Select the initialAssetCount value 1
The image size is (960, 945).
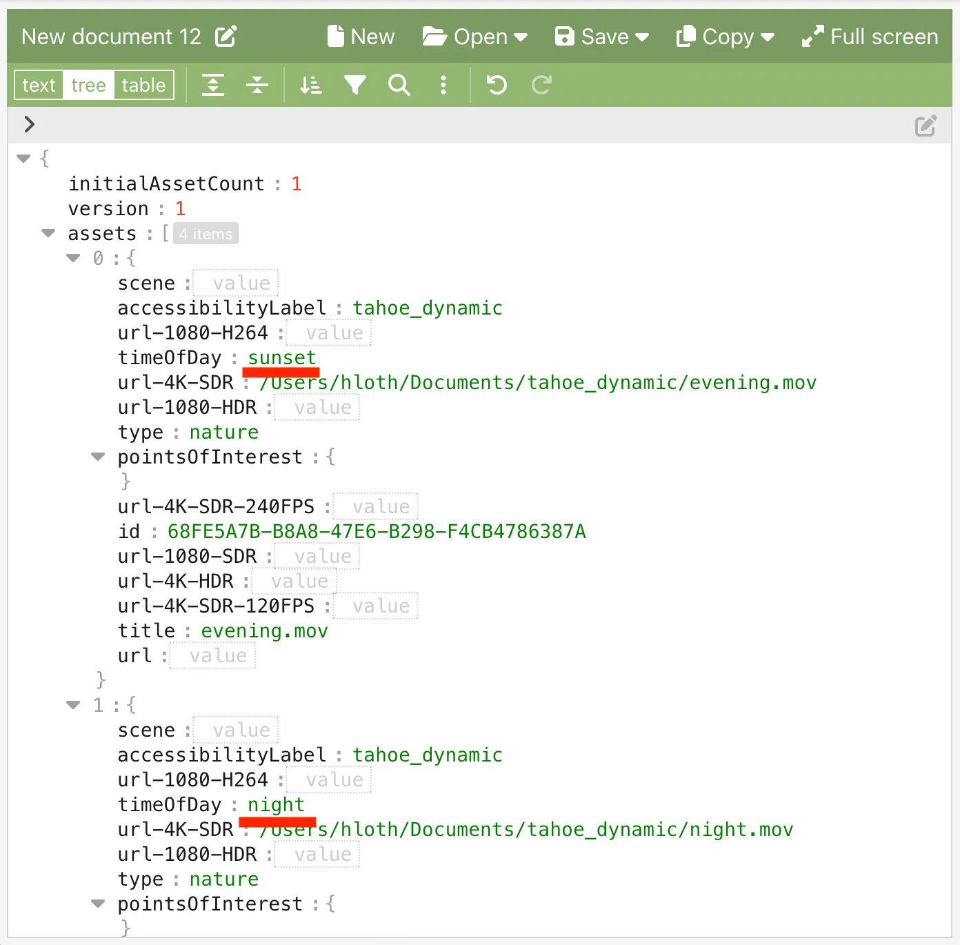pos(297,183)
